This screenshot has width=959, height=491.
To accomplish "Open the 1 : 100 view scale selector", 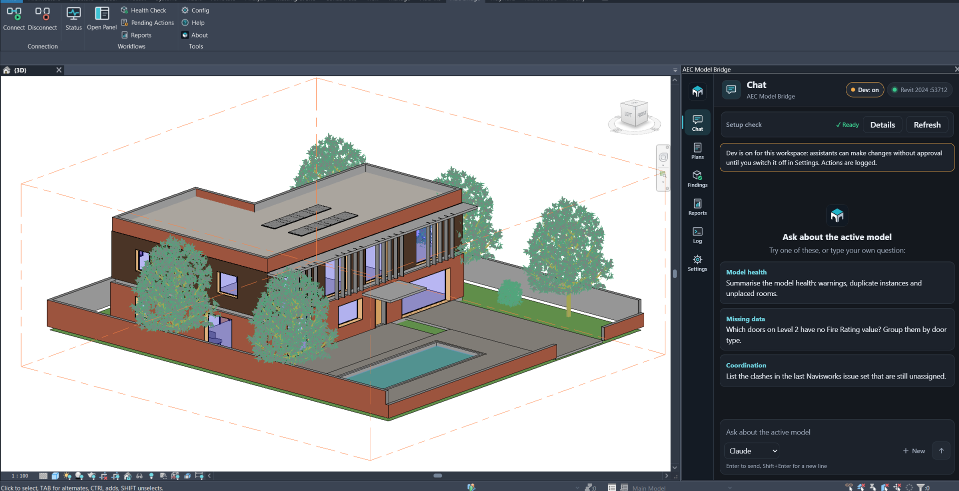I will [20, 476].
